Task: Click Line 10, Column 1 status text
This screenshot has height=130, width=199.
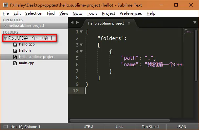Action: tap(25, 127)
